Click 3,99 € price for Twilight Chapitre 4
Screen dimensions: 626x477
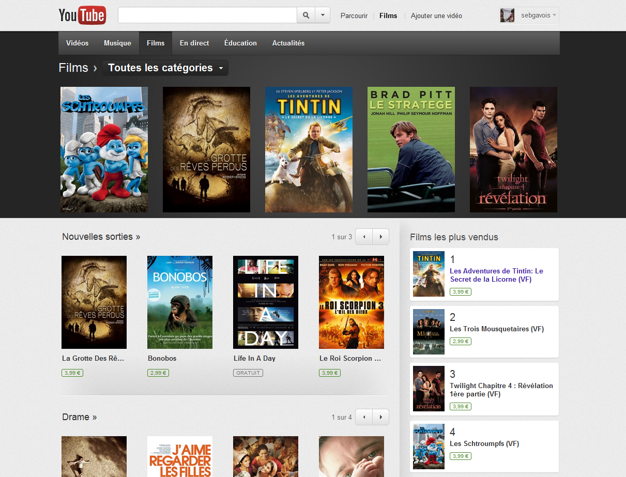pos(460,406)
